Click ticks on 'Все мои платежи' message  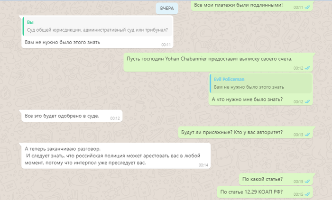pos(307,8)
